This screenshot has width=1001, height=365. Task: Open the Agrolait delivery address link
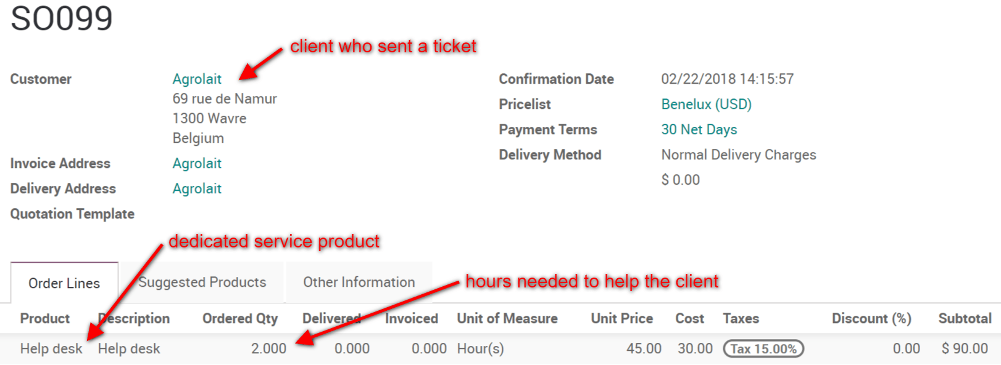197,189
